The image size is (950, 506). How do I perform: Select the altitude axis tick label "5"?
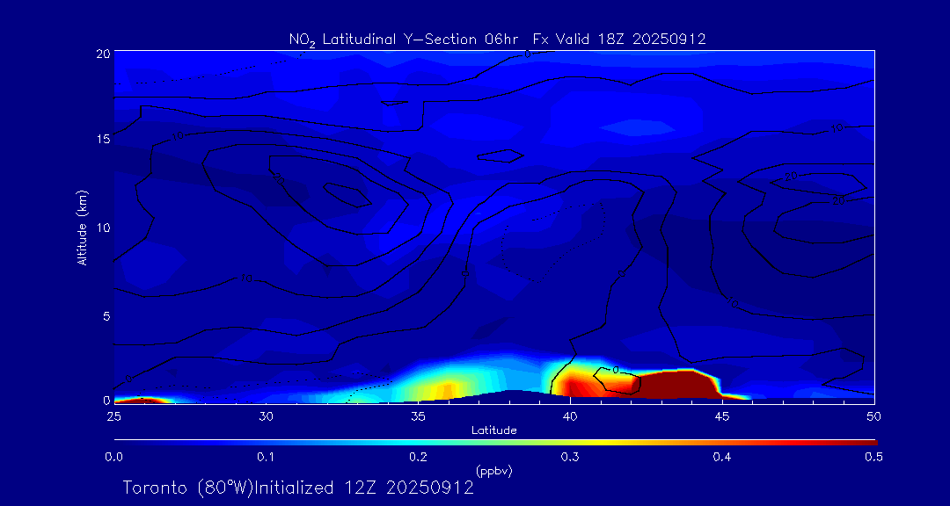[x=106, y=316]
